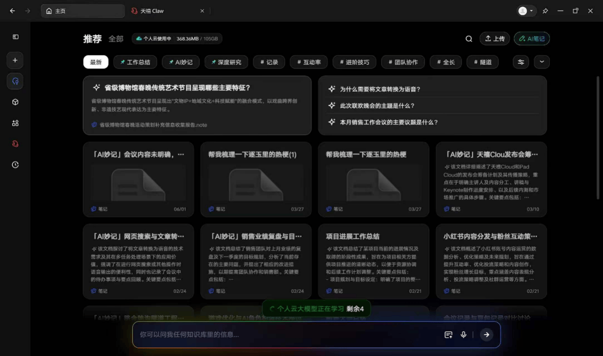Click the personal cloud usage indicator
Viewport: 603px width, 356px height.
pyautogui.click(x=177, y=39)
